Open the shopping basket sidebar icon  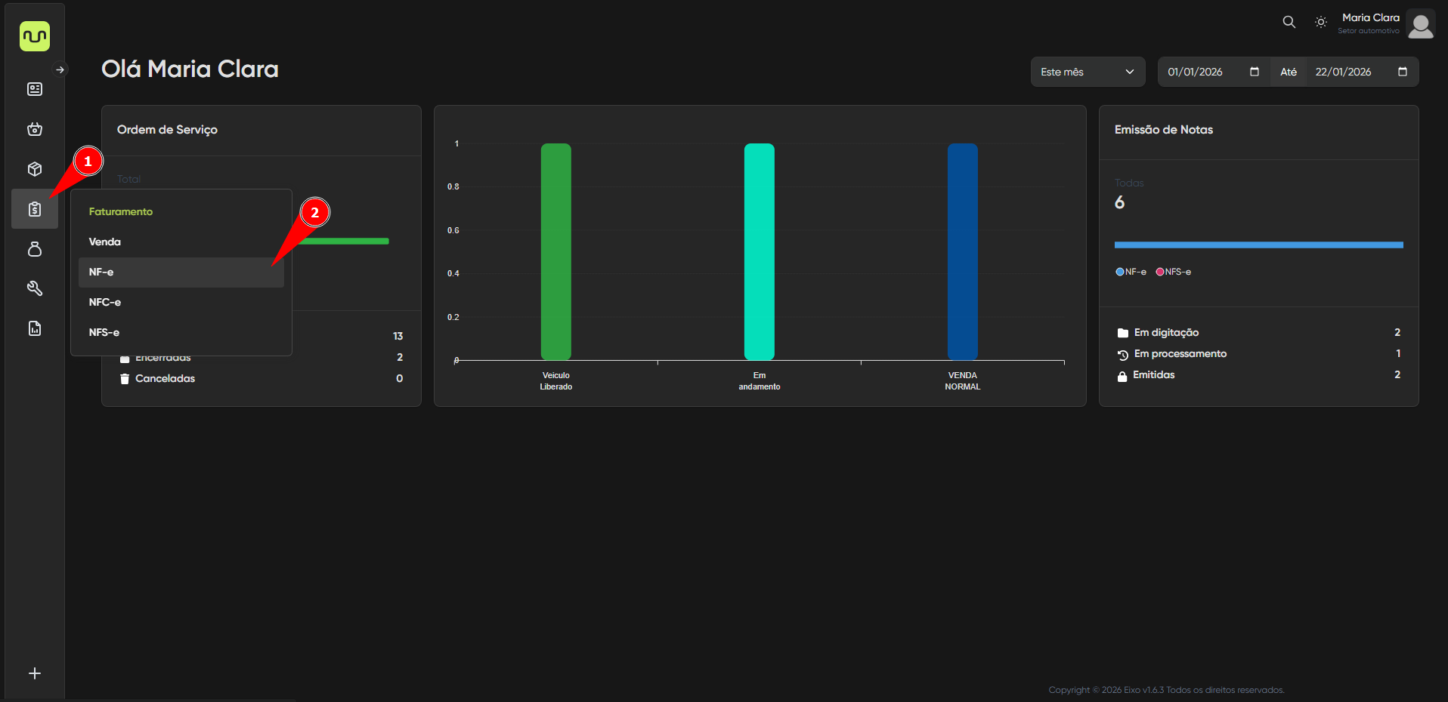[x=35, y=129]
